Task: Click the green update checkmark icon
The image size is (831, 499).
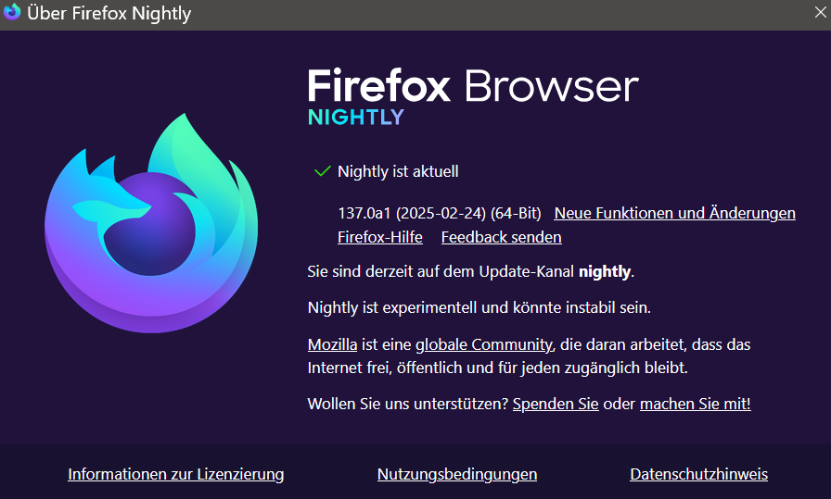Action: click(x=323, y=171)
